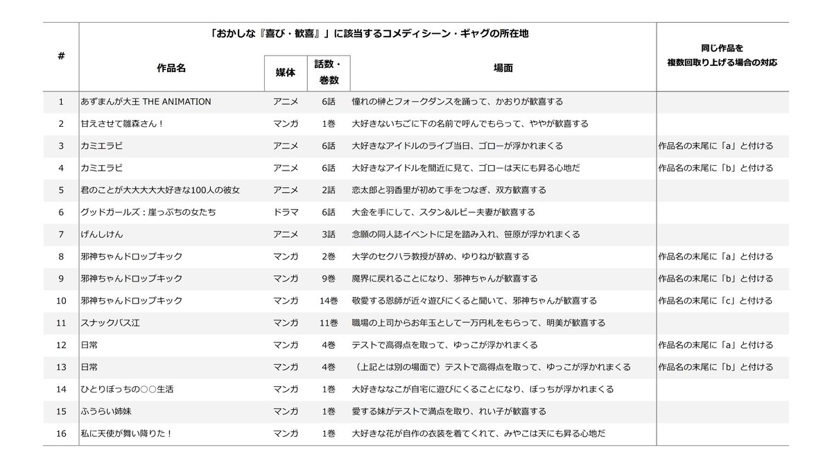This screenshot has height=468, width=832.
Task: Select the '話数・巻数' column header
Action: tap(329, 72)
